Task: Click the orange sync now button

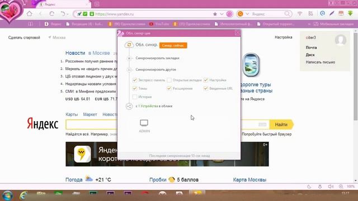Action: 173,45
